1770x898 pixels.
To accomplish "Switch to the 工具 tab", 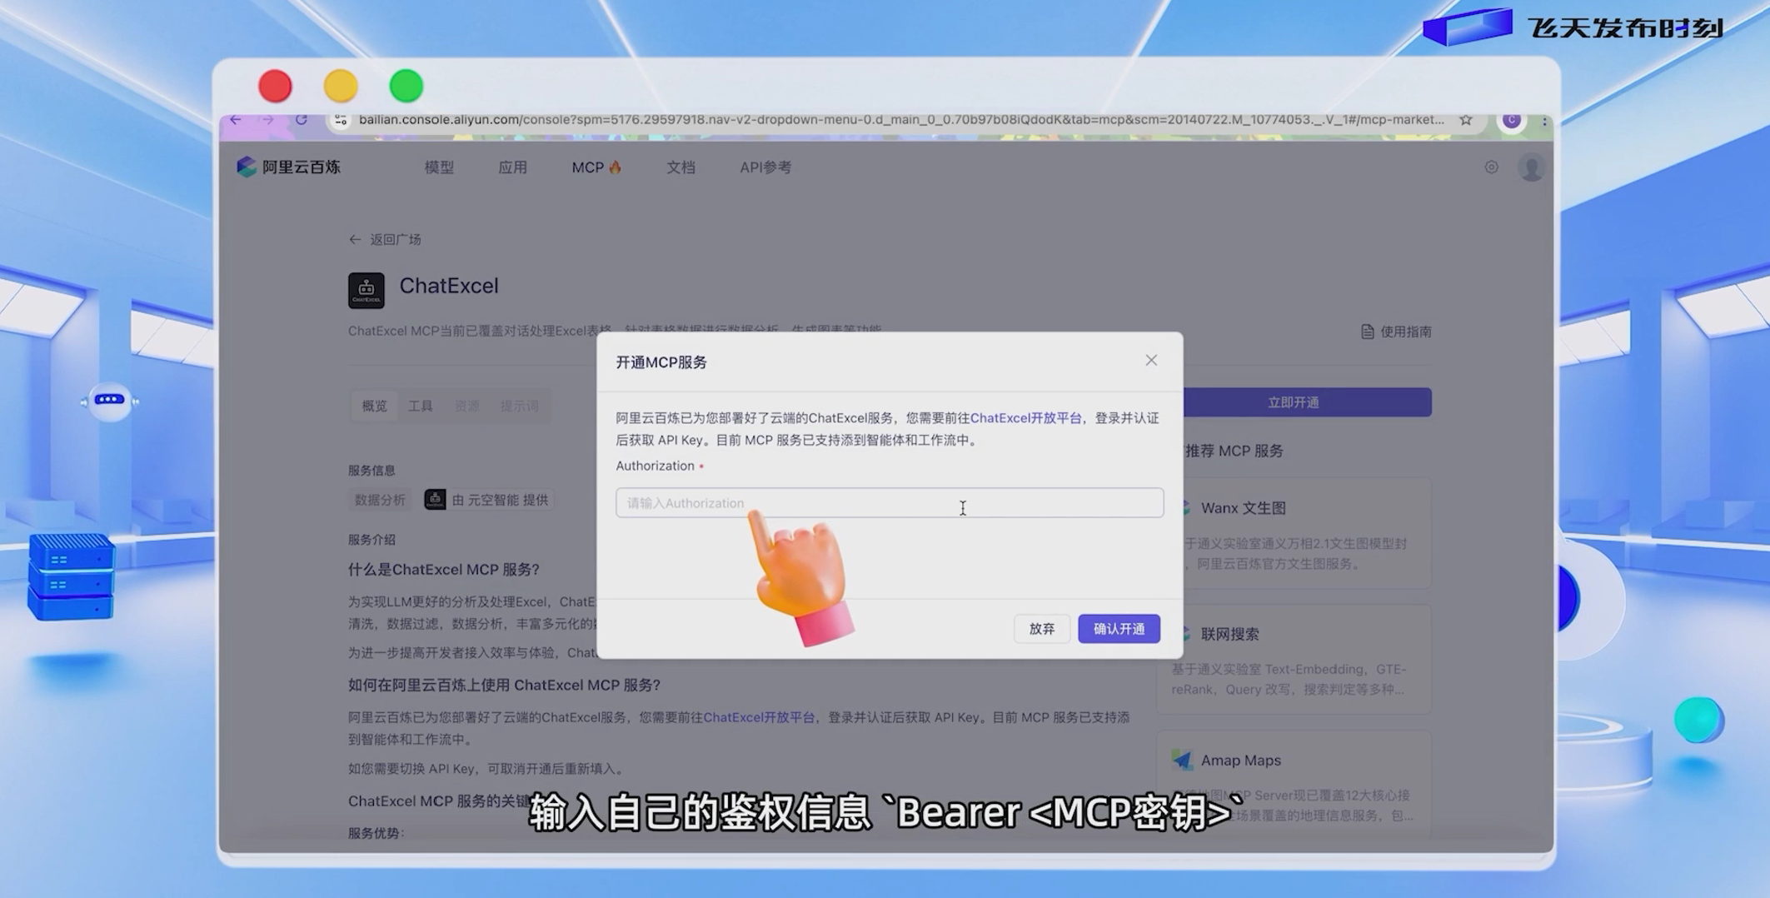I will (x=421, y=406).
